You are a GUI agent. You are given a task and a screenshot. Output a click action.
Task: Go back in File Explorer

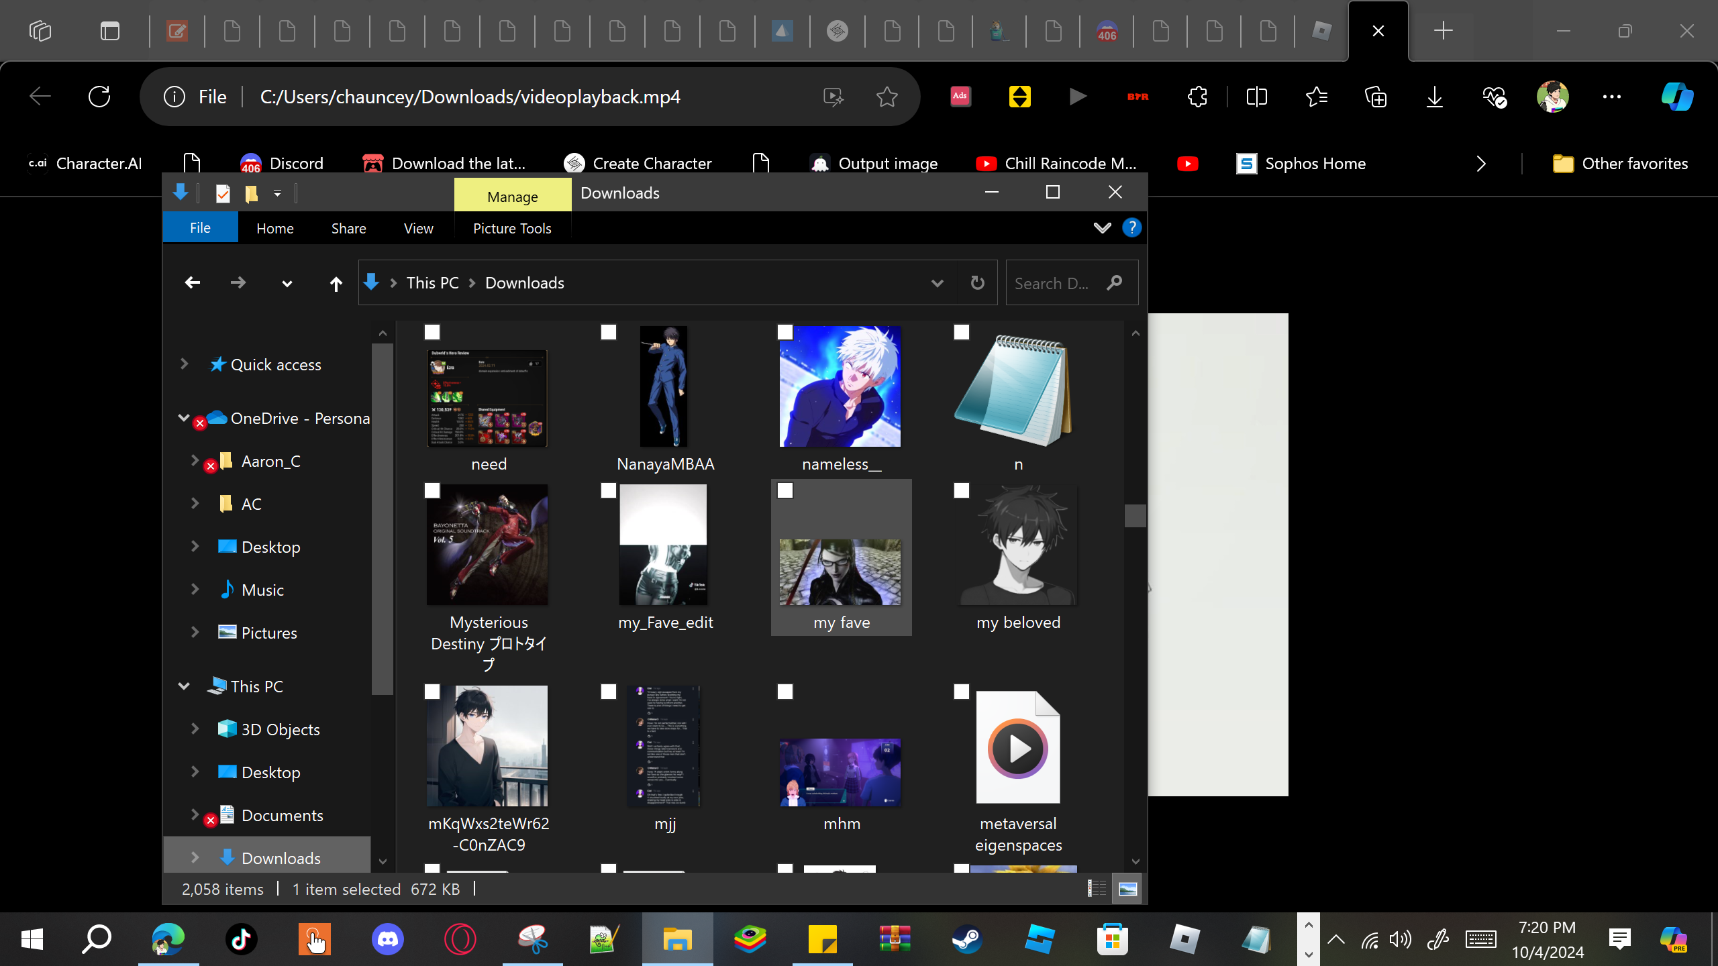pyautogui.click(x=193, y=283)
